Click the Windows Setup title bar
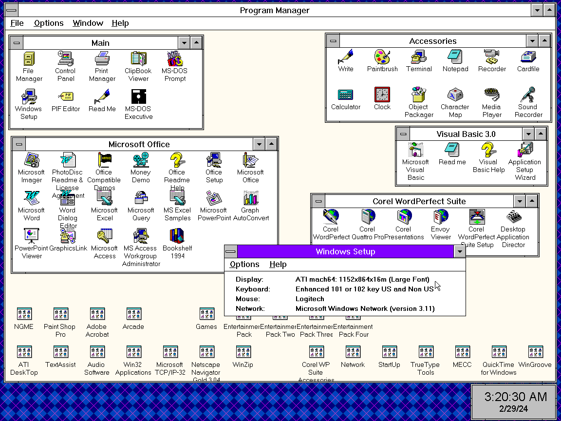This screenshot has width=561, height=421. pos(345,251)
